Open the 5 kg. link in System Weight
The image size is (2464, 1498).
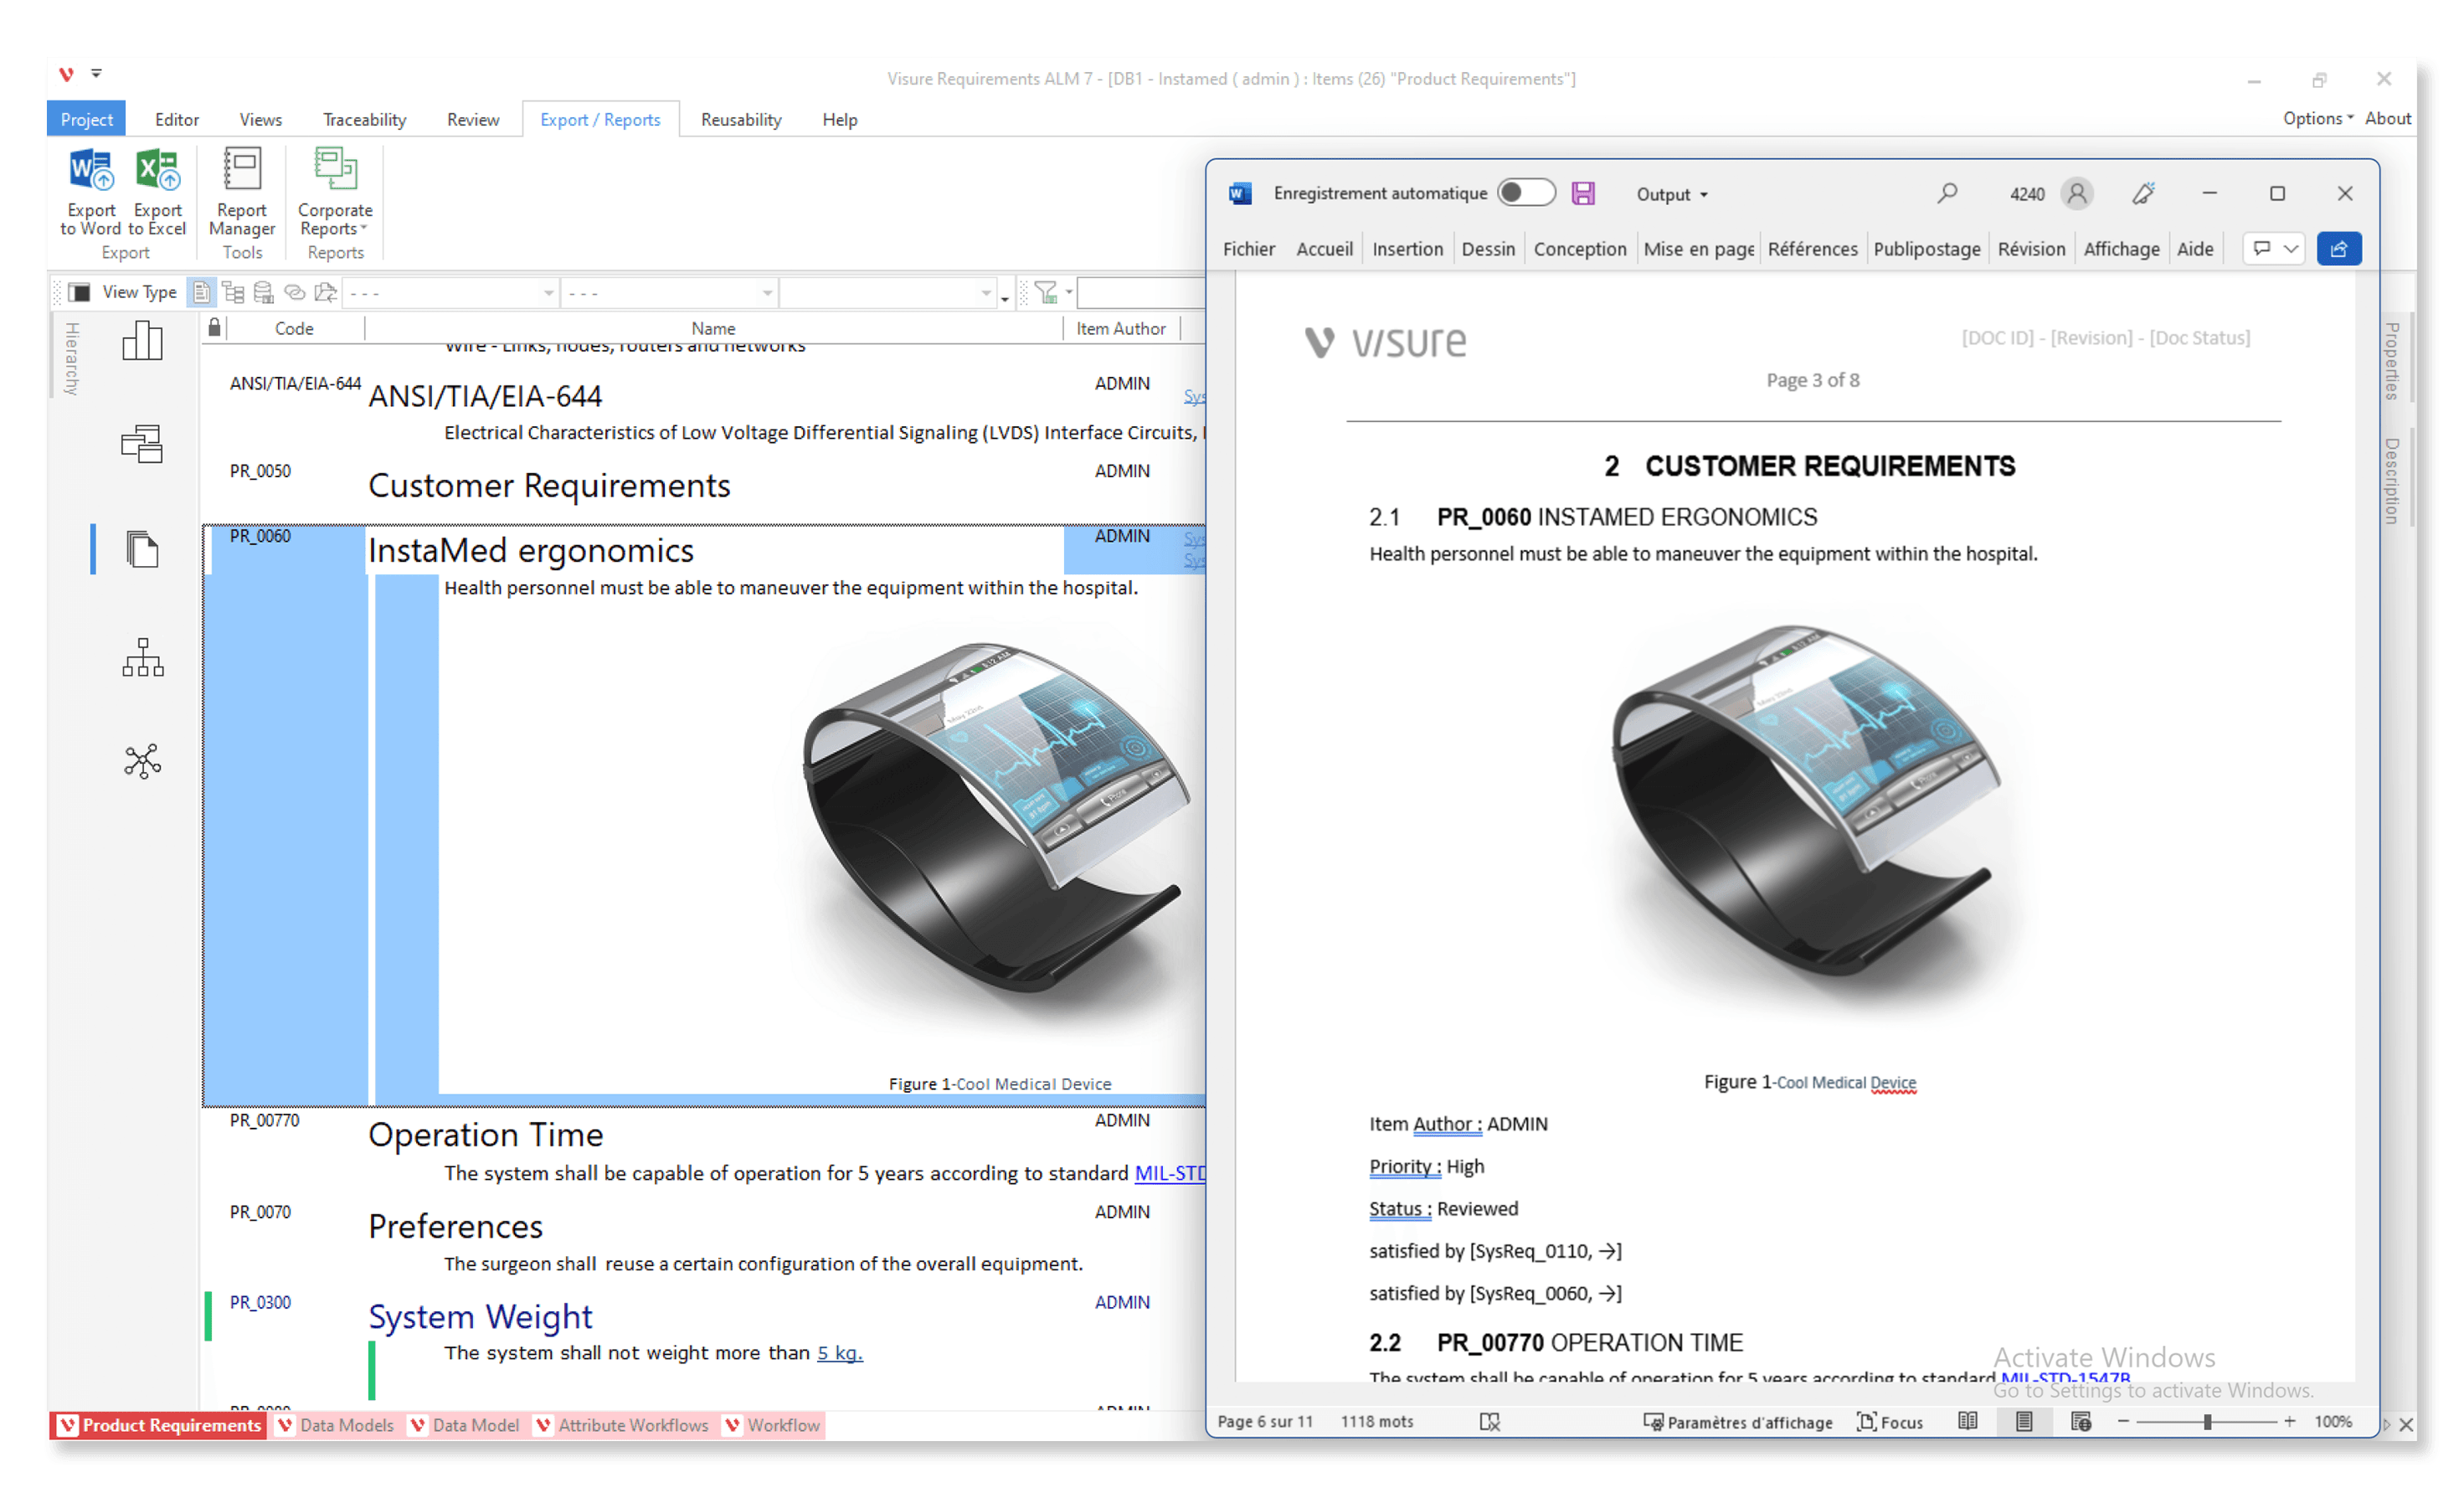840,1353
